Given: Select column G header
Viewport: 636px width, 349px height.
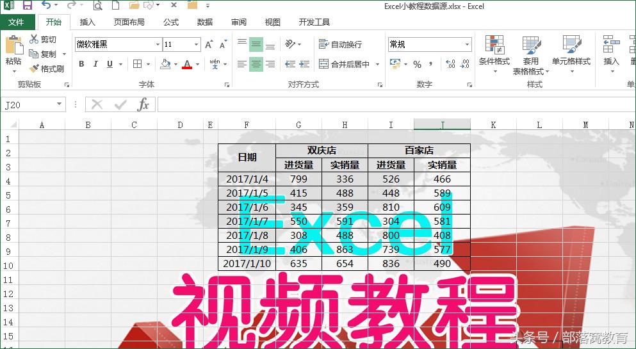Looking at the screenshot, I should click(x=298, y=125).
